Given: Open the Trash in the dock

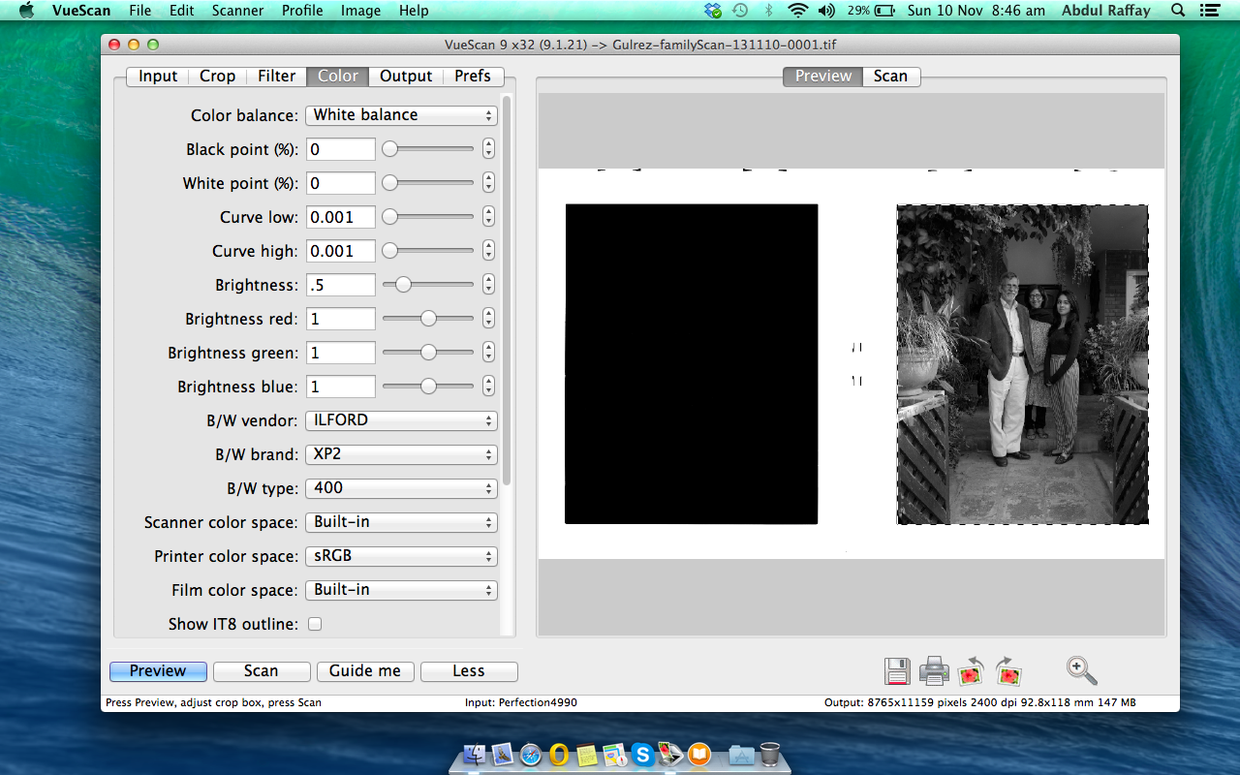Looking at the screenshot, I should tap(770, 754).
